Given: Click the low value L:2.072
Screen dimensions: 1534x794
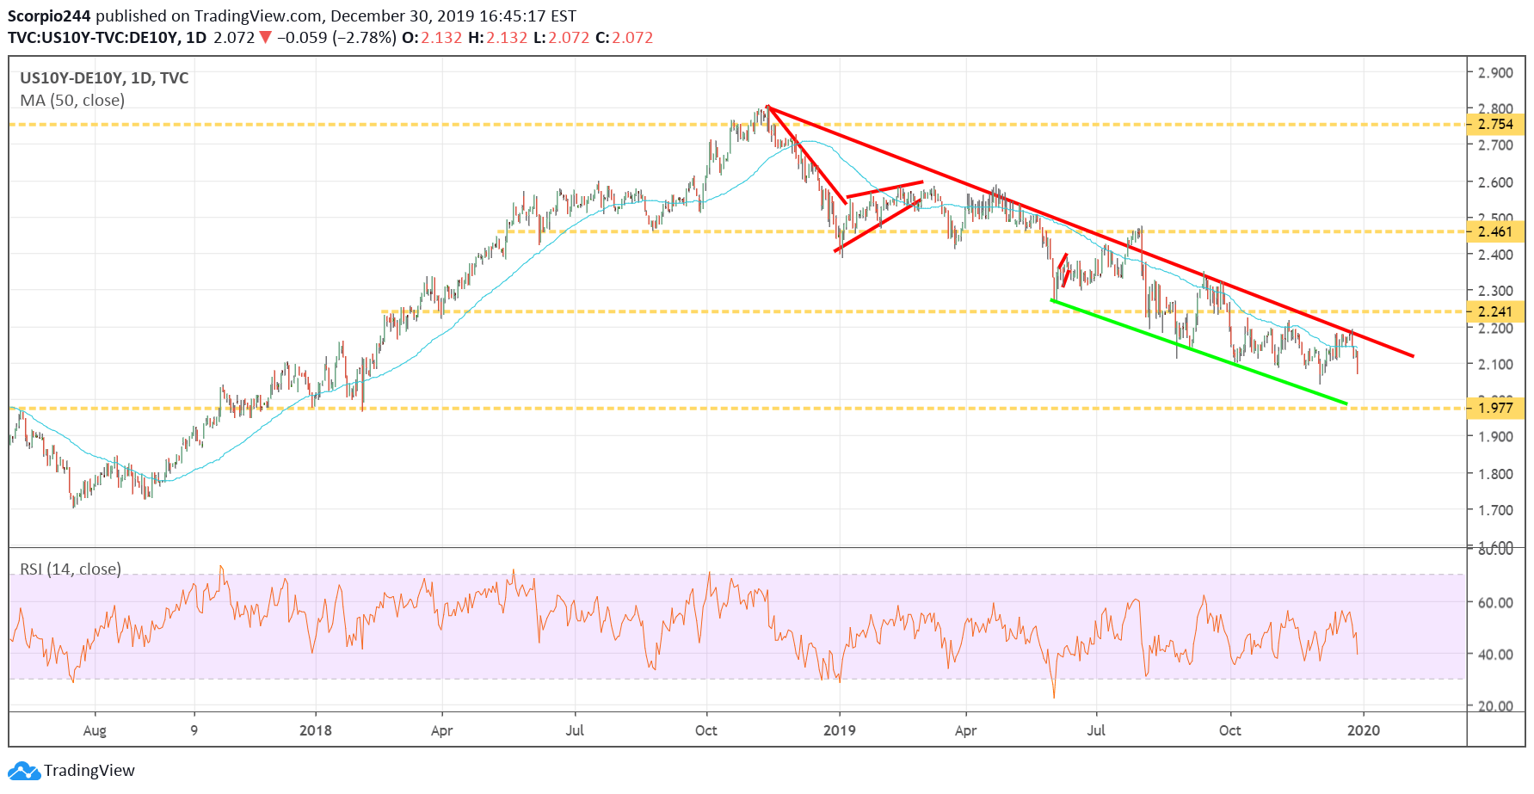Looking at the screenshot, I should 562,38.
